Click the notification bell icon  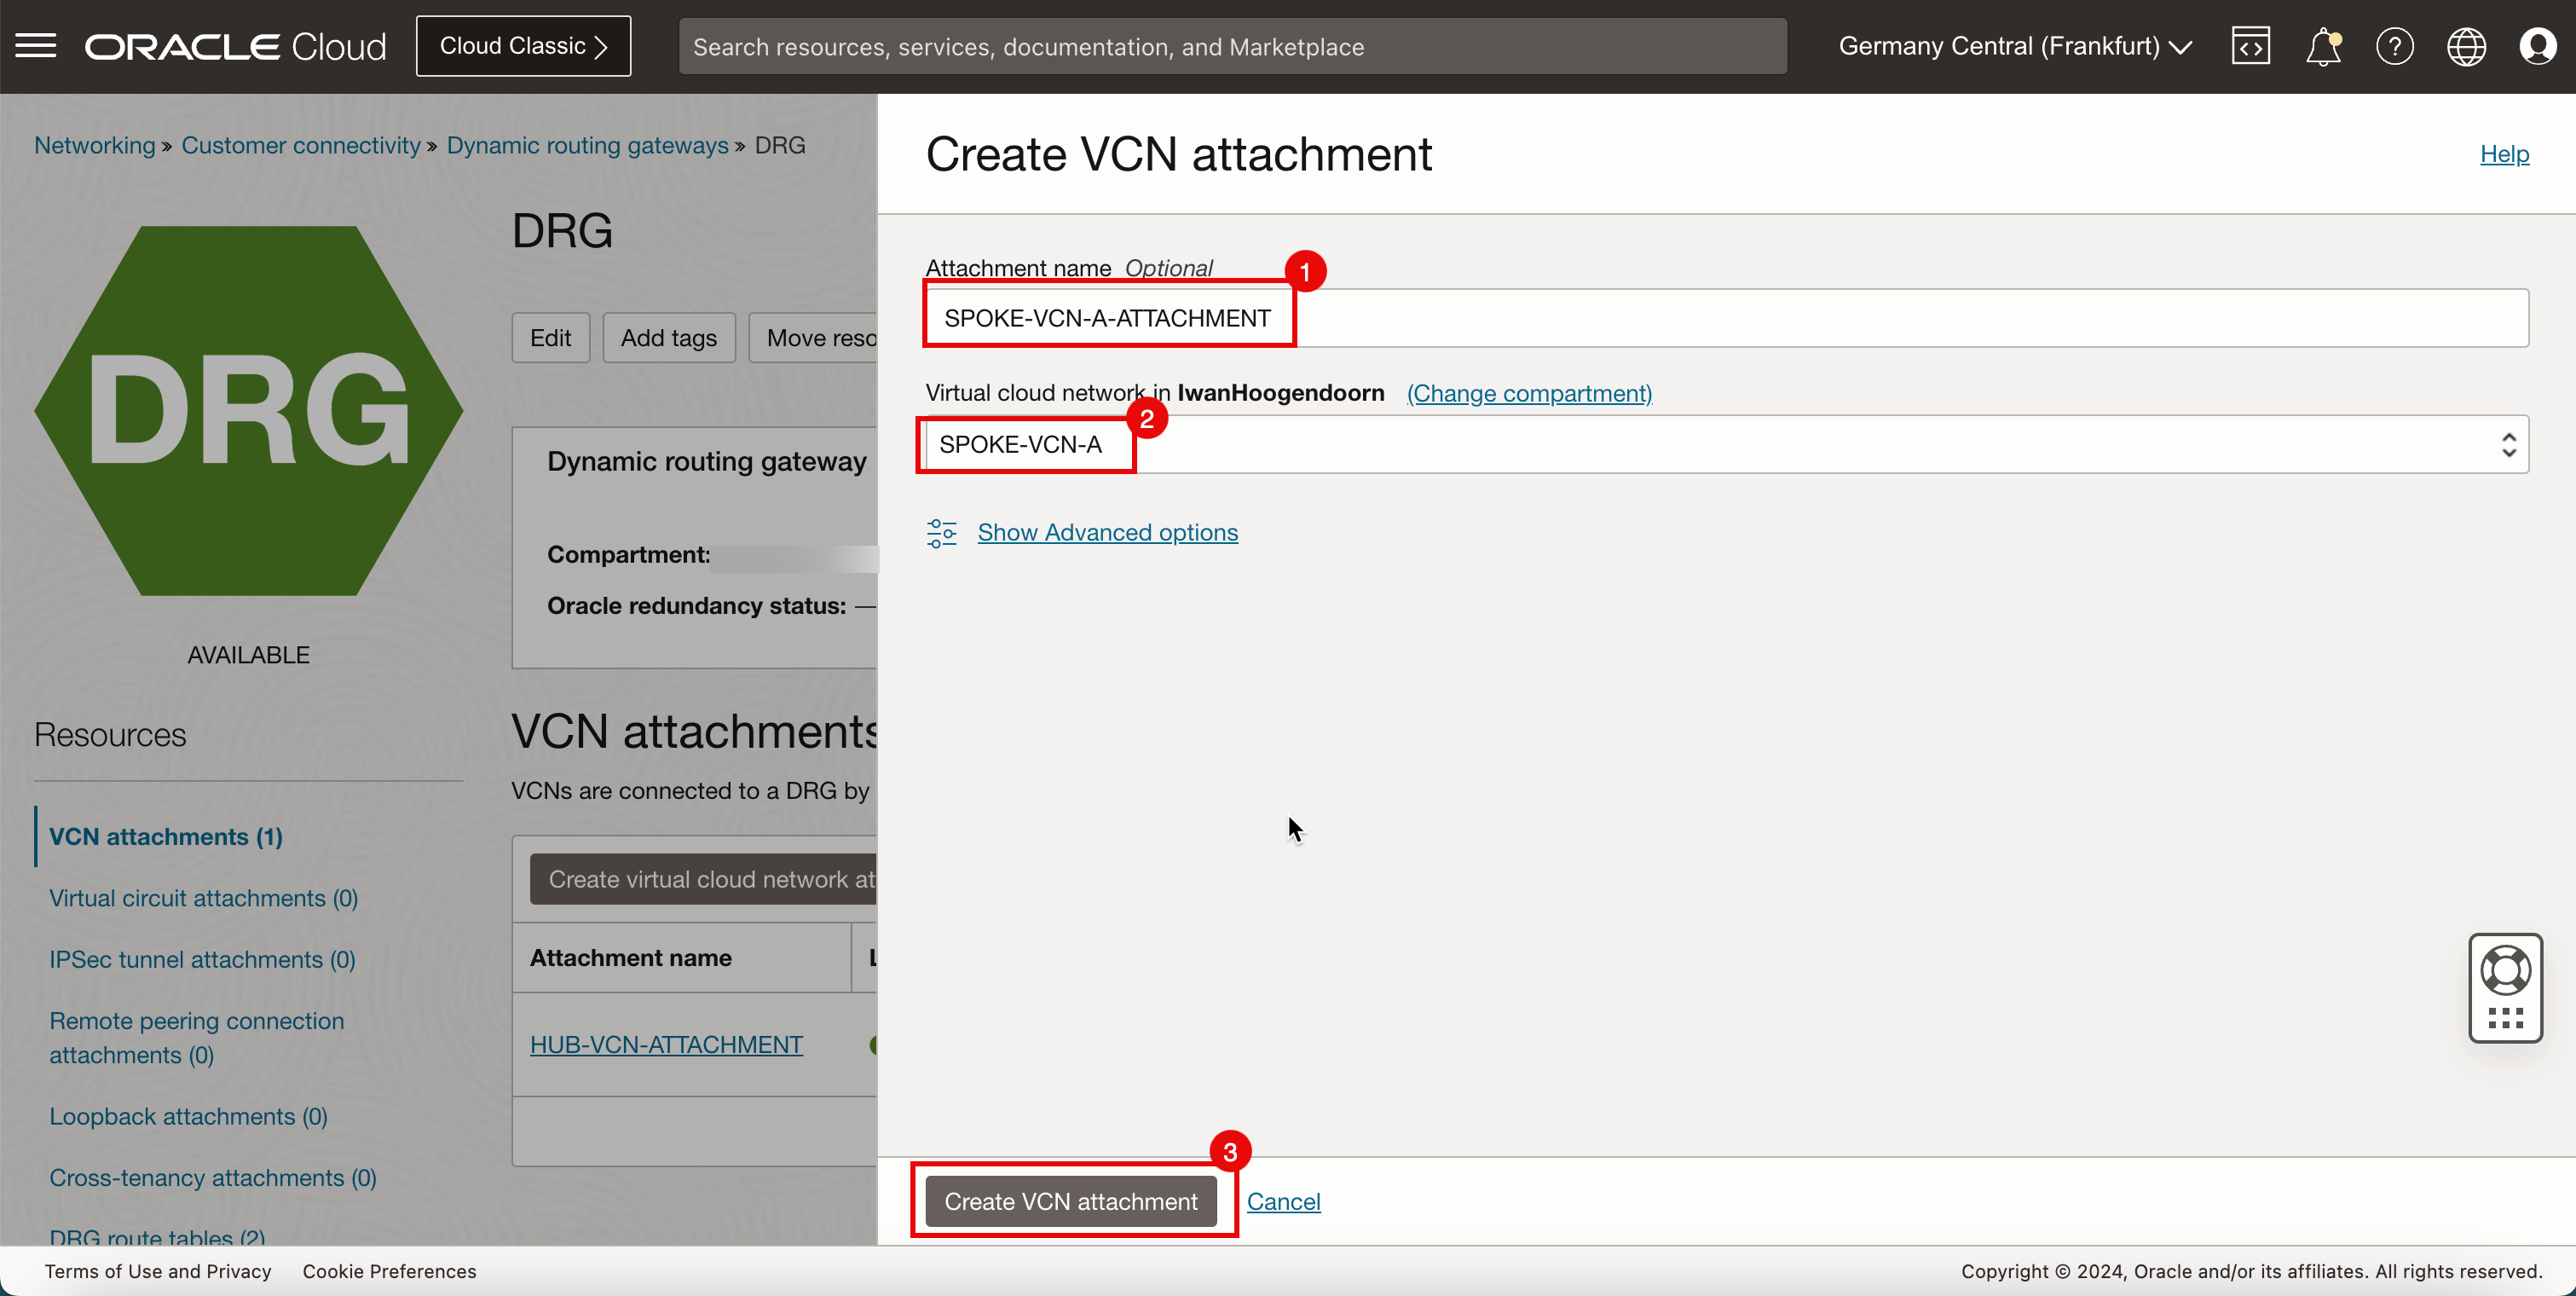point(2321,46)
